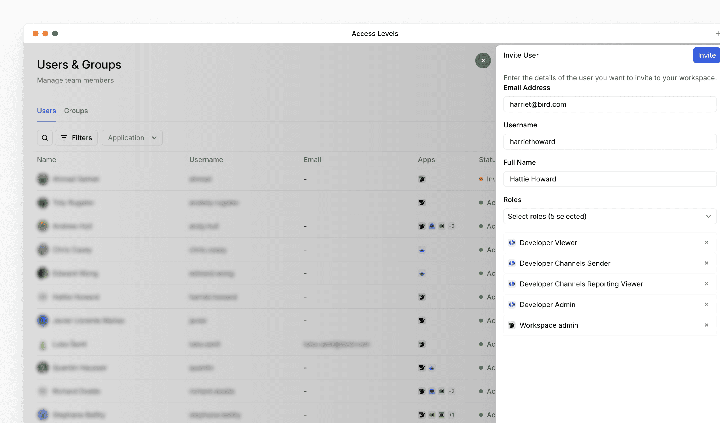This screenshot has width=720, height=423.
Task: Remove the Workspace admin role
Action: [x=706, y=325]
